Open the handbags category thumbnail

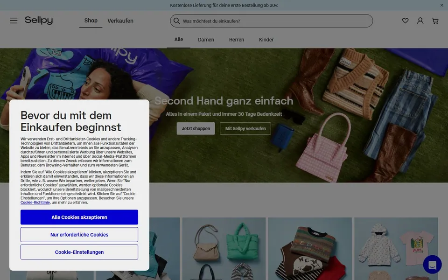pos(224,249)
